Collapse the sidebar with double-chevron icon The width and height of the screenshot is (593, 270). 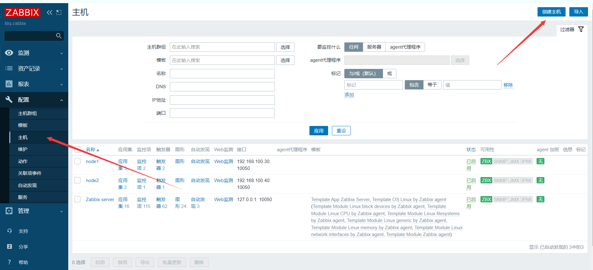(x=49, y=12)
